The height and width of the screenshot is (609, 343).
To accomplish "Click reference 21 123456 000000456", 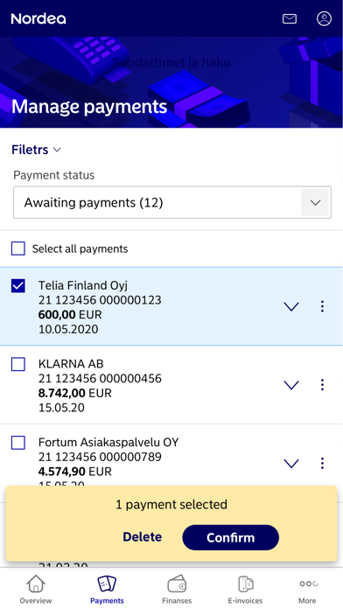I will [100, 378].
